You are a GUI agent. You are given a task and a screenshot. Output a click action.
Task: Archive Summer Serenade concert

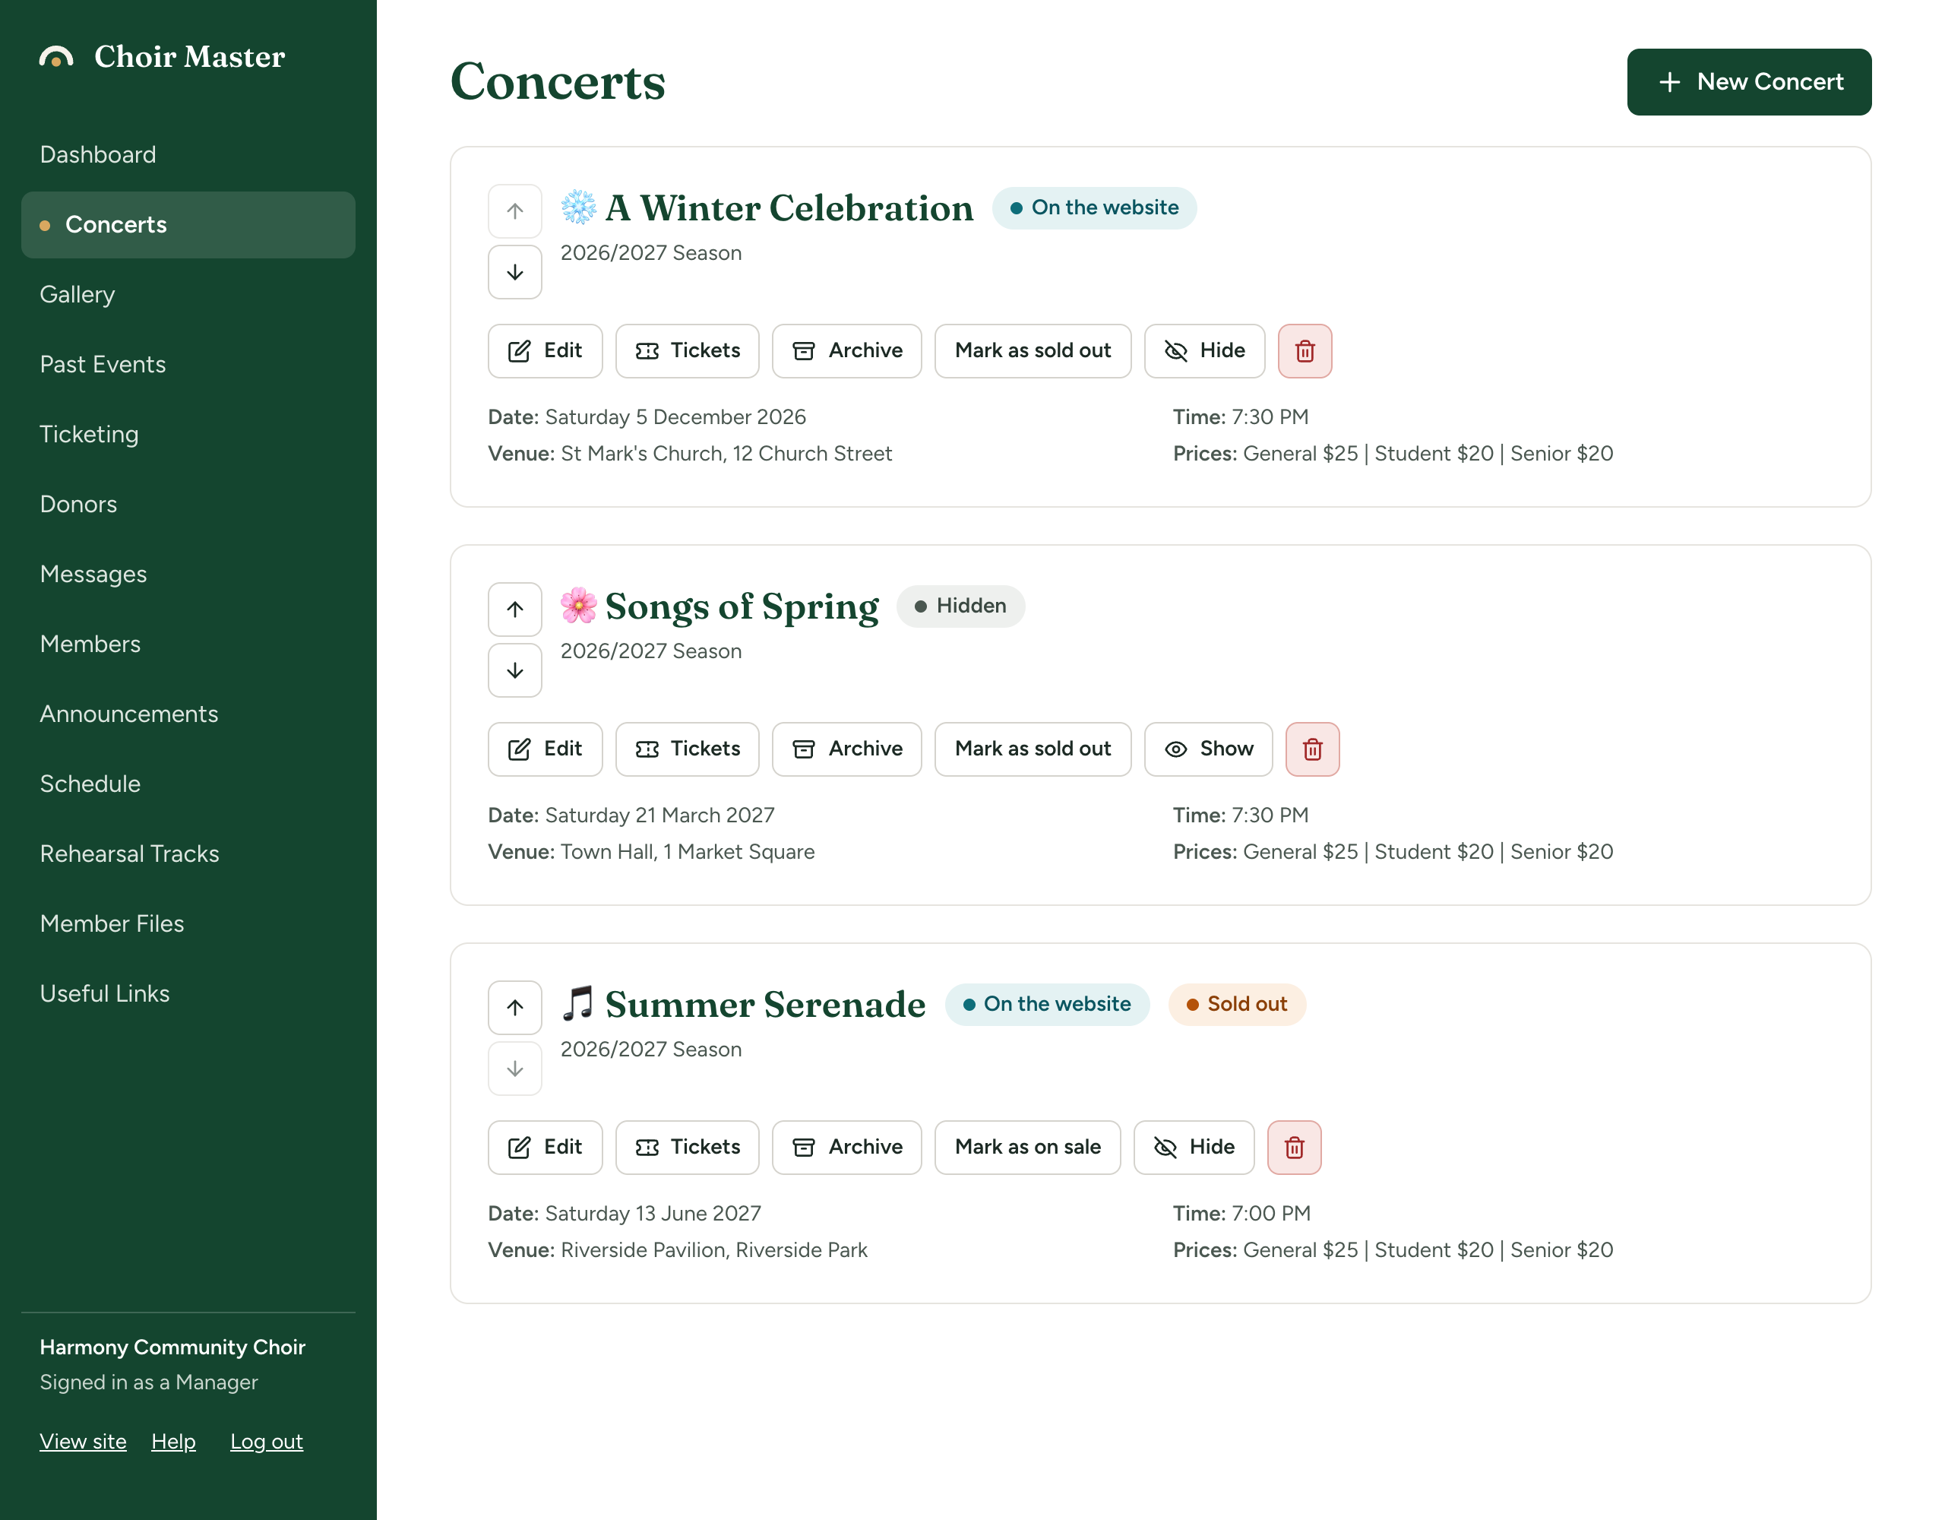tap(847, 1148)
